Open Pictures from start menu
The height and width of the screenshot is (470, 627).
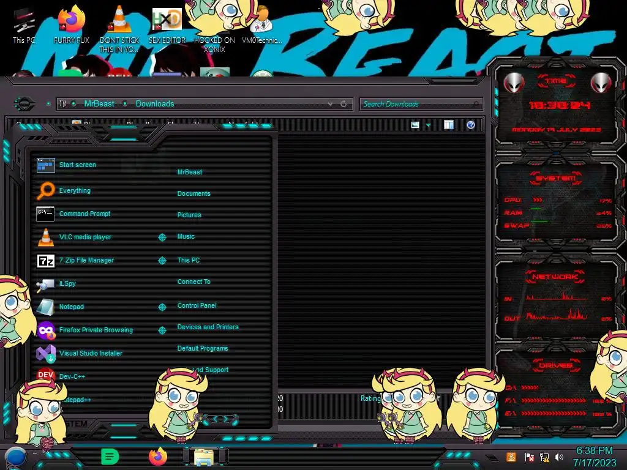(189, 215)
